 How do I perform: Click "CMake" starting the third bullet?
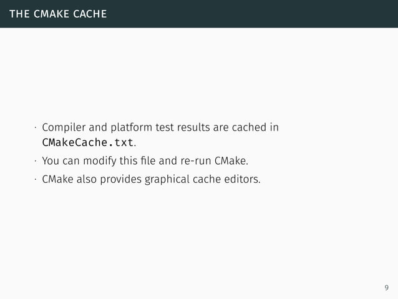tap(57, 180)
